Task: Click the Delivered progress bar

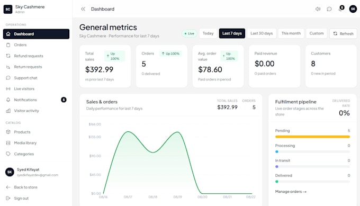Action: (x=312, y=182)
